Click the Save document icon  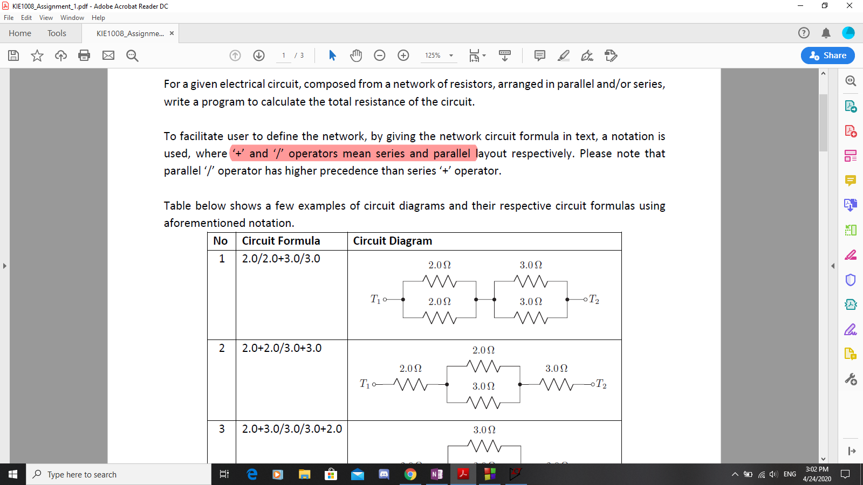pos(13,56)
